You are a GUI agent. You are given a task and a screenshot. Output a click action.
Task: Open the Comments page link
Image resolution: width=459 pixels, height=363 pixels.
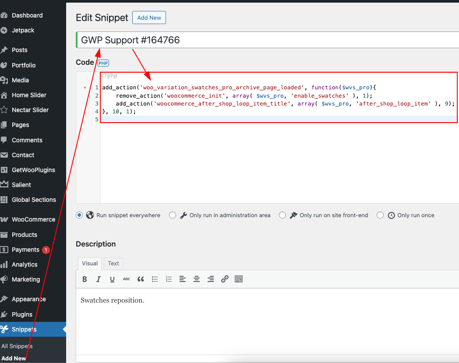coord(27,140)
